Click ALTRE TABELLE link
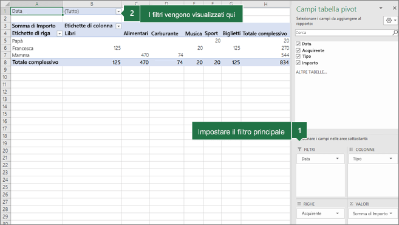399x225 pixels. (x=311, y=72)
